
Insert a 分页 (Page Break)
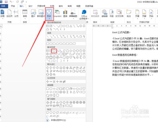click(16, 14)
